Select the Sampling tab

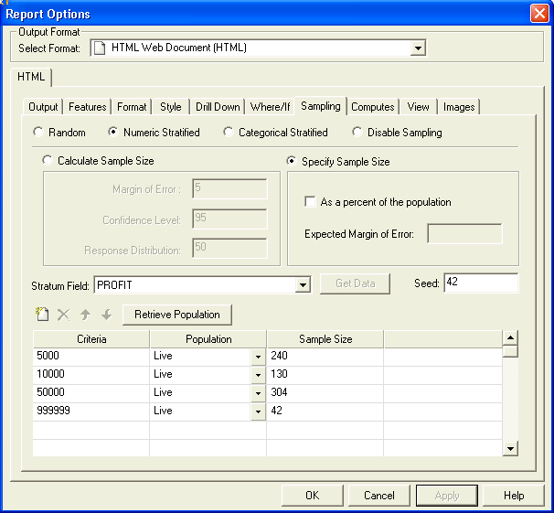coord(321,106)
